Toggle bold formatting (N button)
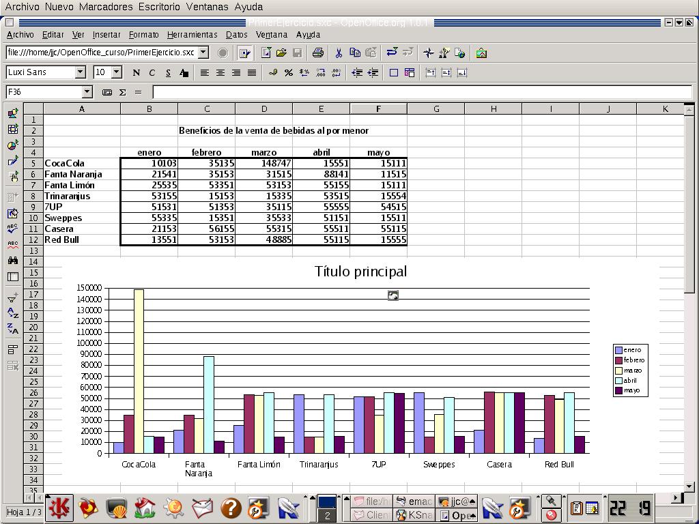Image resolution: width=699 pixels, height=524 pixels. coord(136,72)
